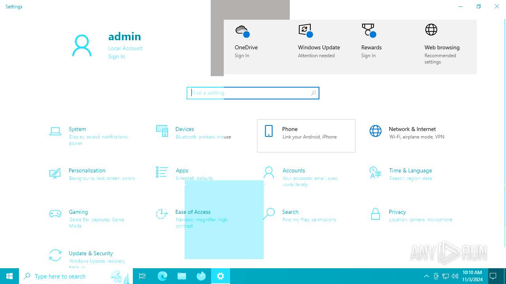Focus the Find a setting search box
Viewport: 506px width, 284px height.
[x=253, y=93]
